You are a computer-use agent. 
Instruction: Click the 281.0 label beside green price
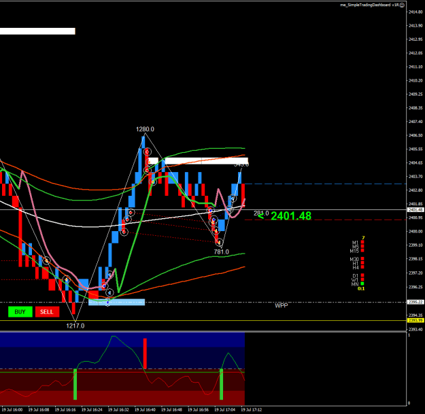click(261, 213)
